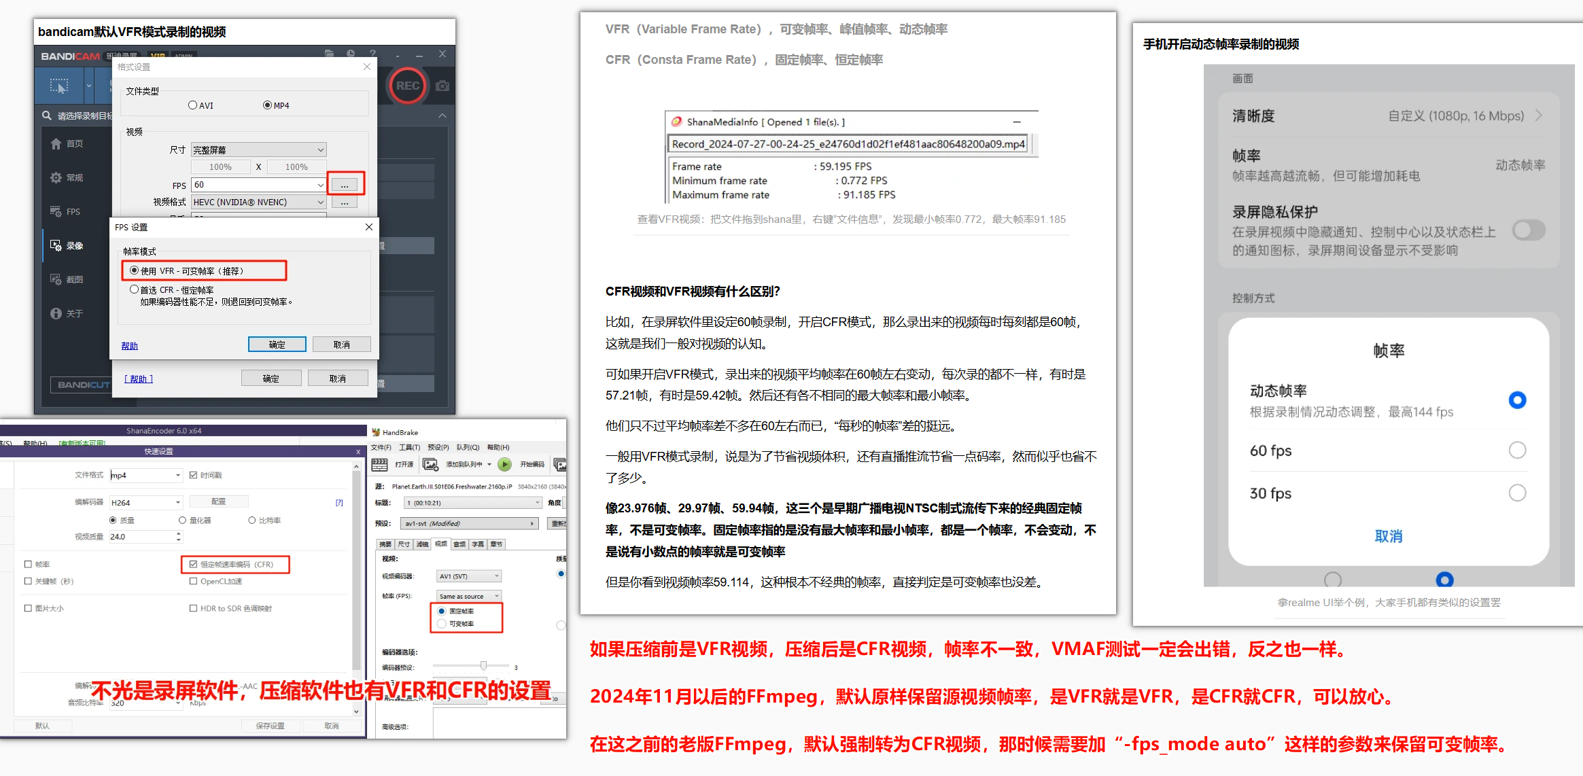Expand the HEVC NVIDIA NVENC video format dropdown
This screenshot has width=1583, height=776.
click(x=320, y=202)
